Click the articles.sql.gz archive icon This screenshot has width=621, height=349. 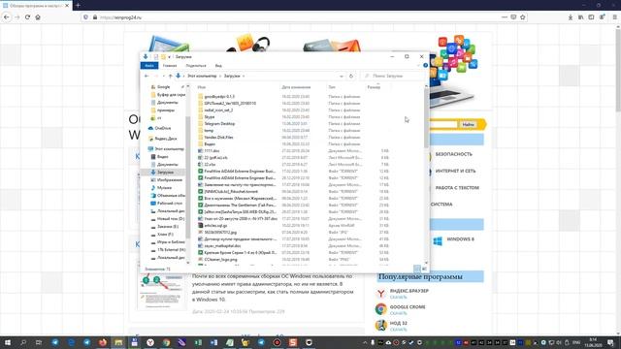click(201, 226)
